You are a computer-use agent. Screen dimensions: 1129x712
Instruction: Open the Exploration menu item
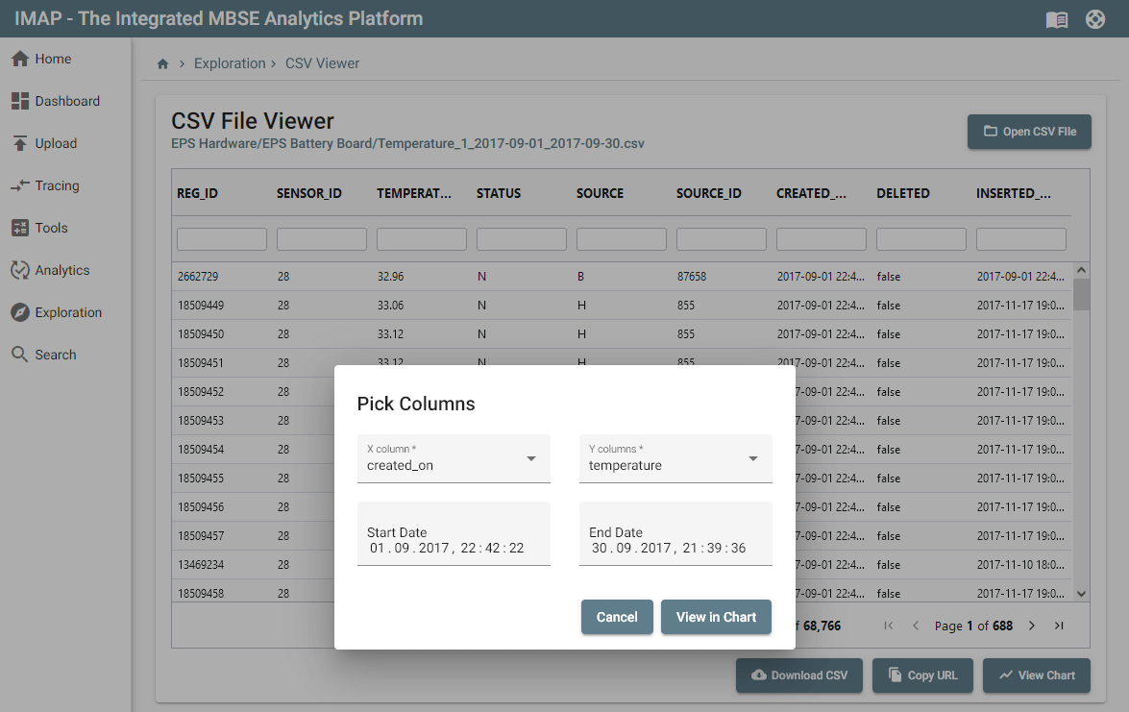[68, 312]
